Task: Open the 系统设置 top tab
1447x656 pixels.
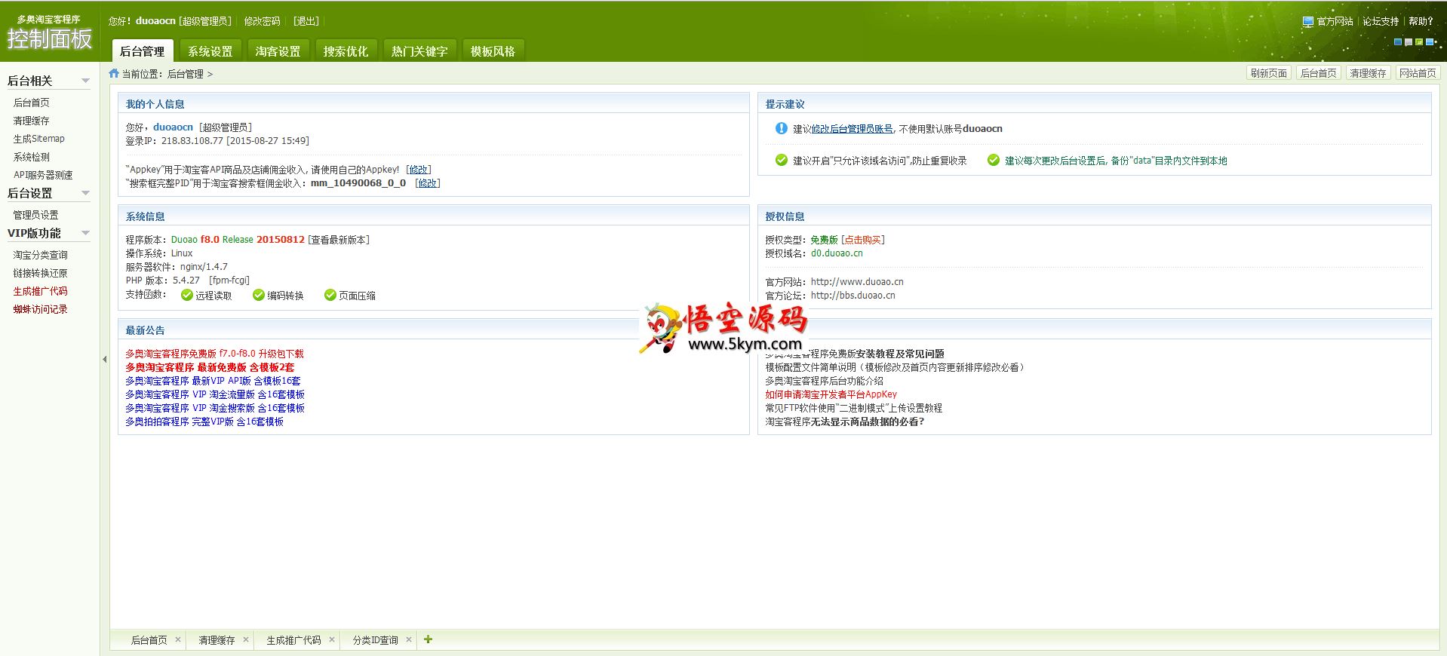Action: (x=210, y=51)
